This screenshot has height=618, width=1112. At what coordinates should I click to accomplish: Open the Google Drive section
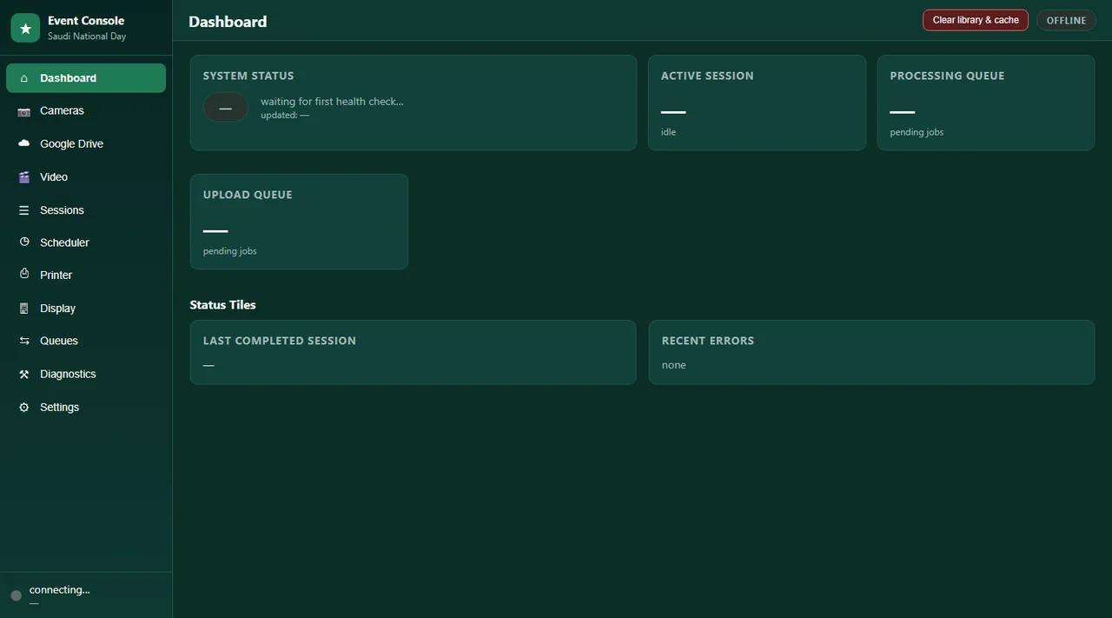[x=86, y=143]
